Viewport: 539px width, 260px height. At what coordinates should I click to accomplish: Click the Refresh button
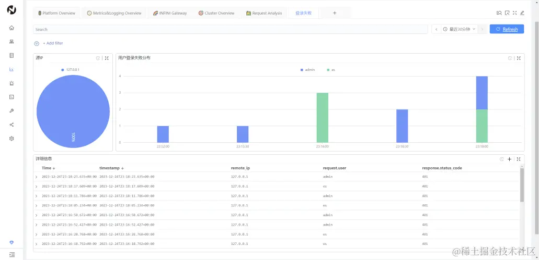(x=507, y=29)
